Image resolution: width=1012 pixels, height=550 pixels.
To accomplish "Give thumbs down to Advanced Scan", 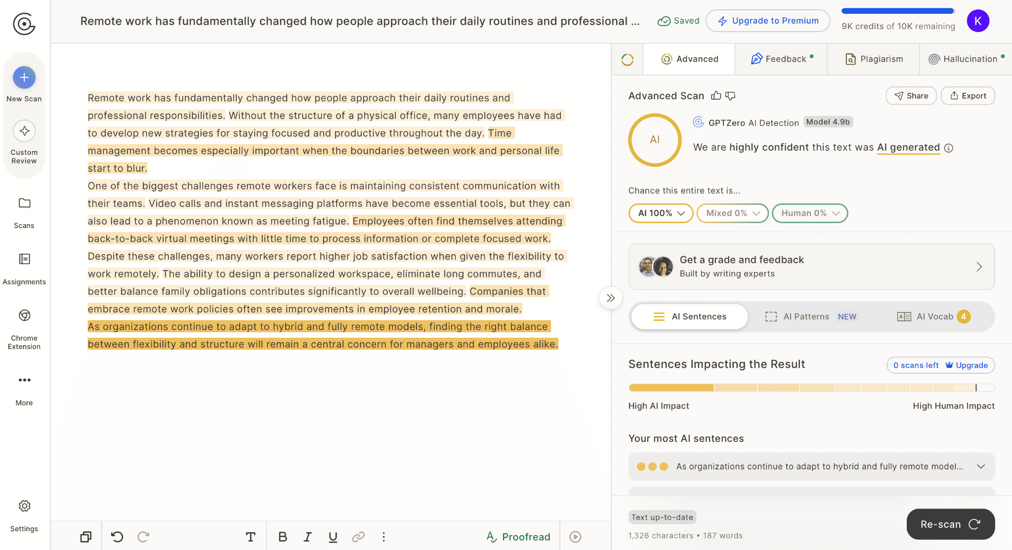I will pos(730,96).
